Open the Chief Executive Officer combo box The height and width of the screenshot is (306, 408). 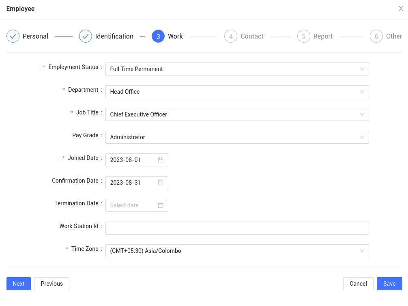coord(237,114)
